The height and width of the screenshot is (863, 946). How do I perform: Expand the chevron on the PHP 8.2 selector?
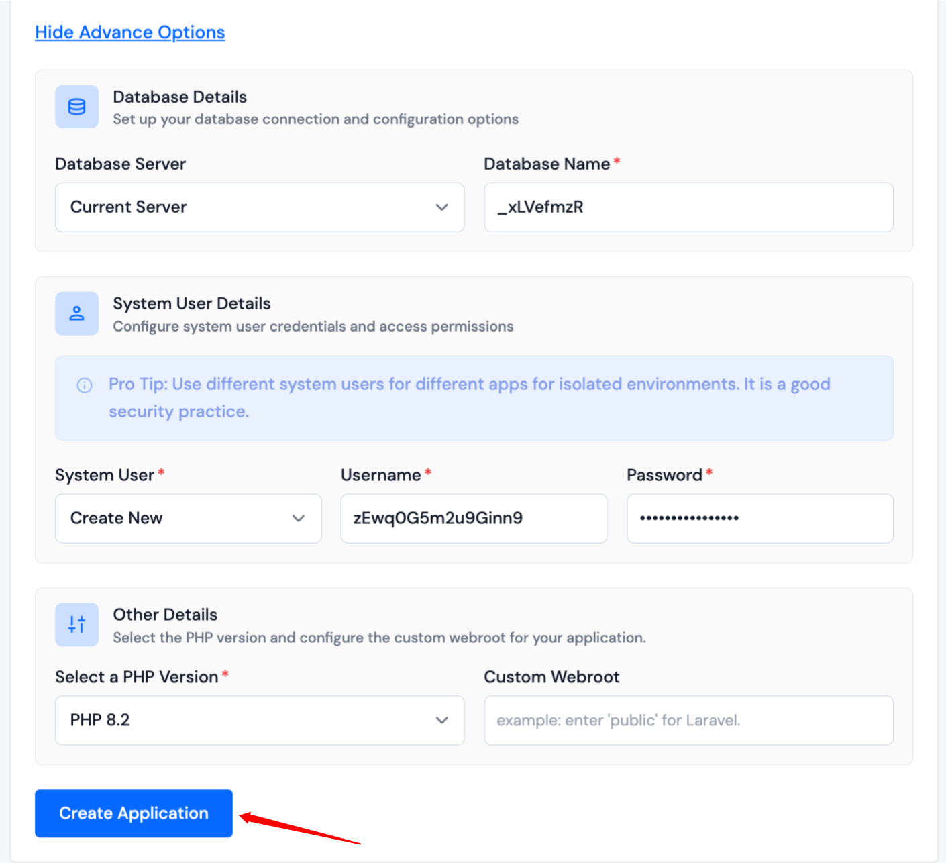pyautogui.click(x=442, y=720)
